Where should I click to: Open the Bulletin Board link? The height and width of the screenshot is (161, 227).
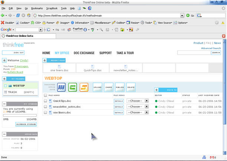point(15,72)
